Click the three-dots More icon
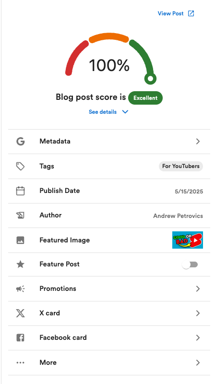 (x=20, y=363)
